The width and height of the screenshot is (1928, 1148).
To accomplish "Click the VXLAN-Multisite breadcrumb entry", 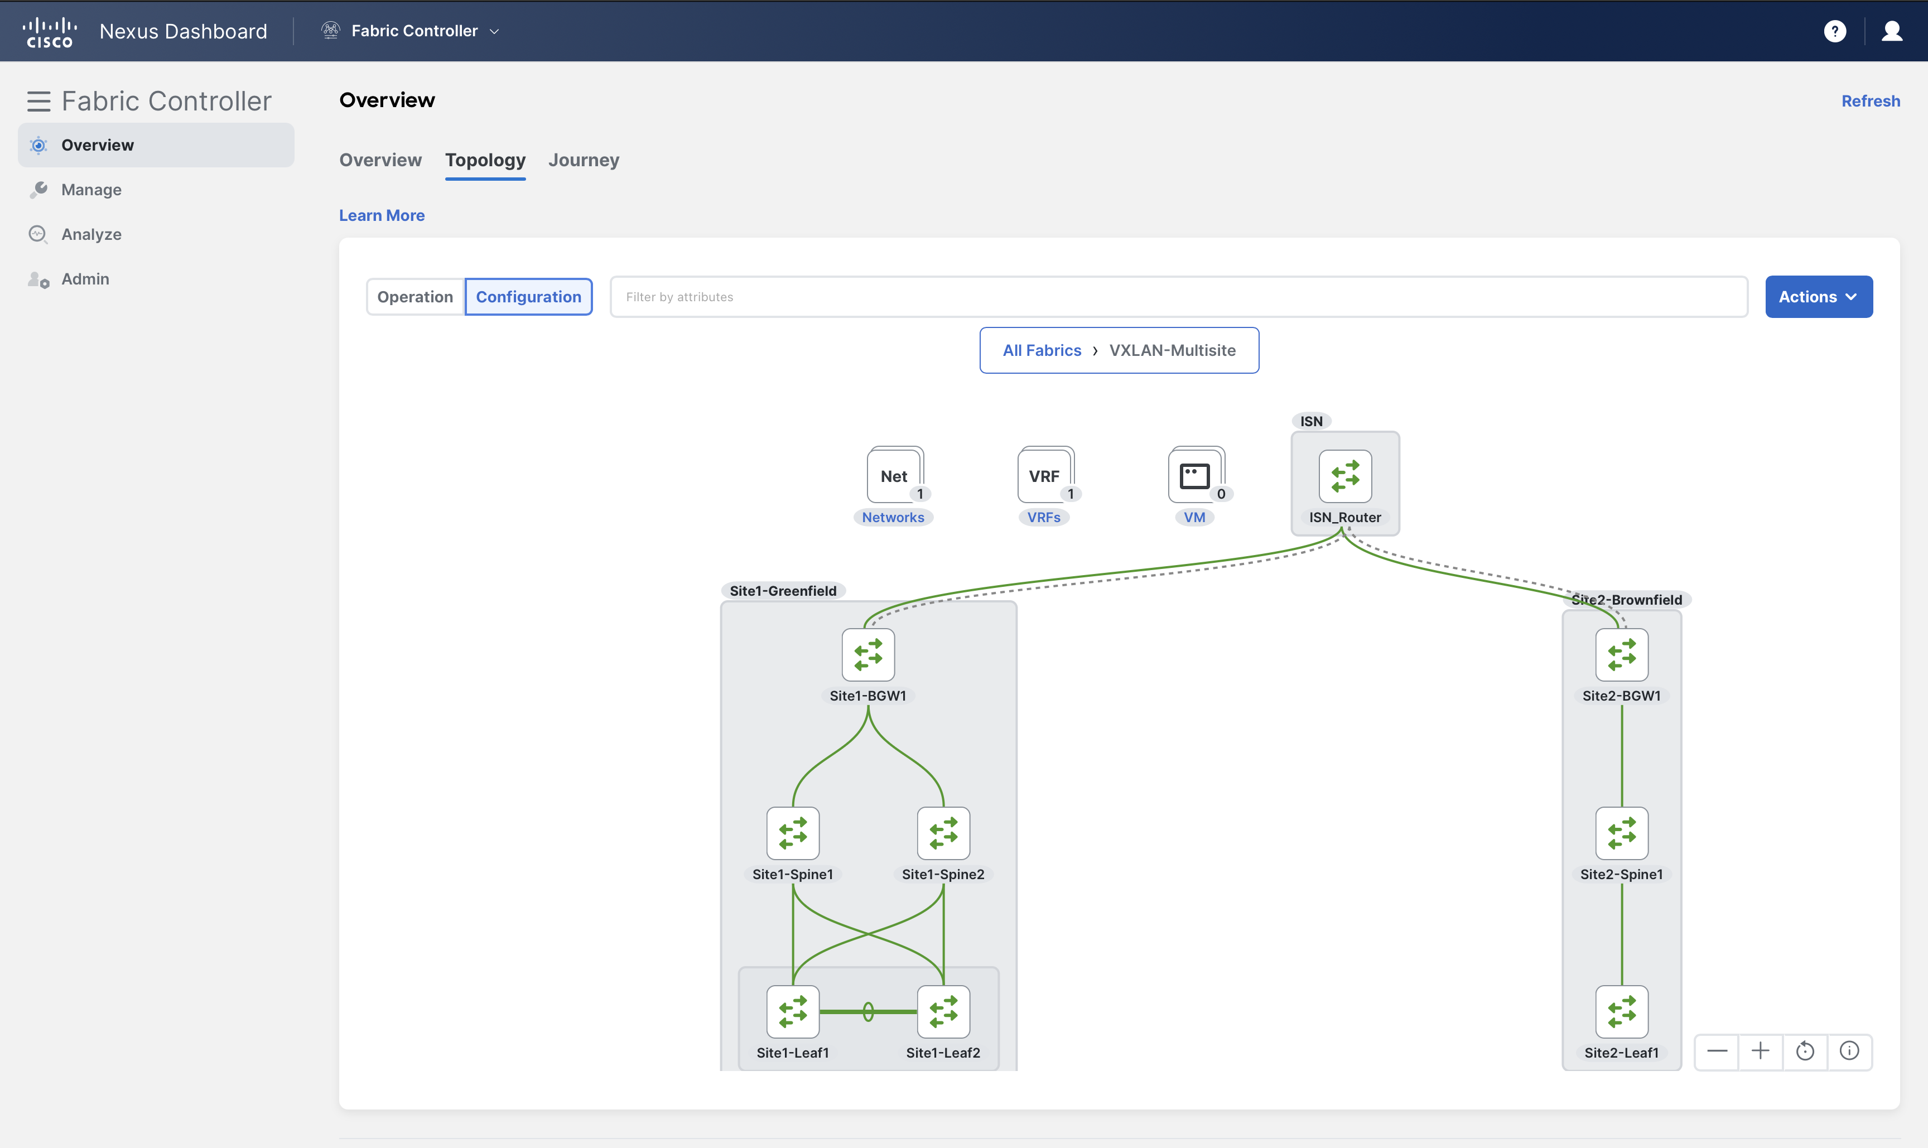I will (1172, 350).
